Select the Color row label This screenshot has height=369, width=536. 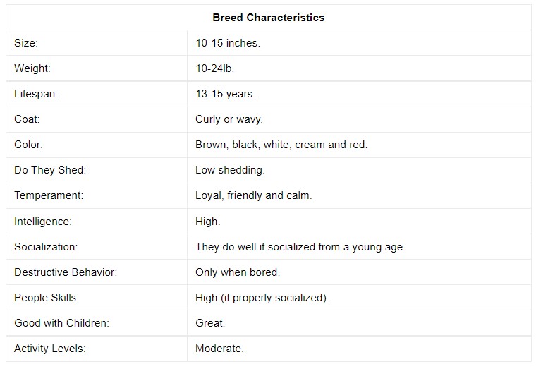coord(28,145)
